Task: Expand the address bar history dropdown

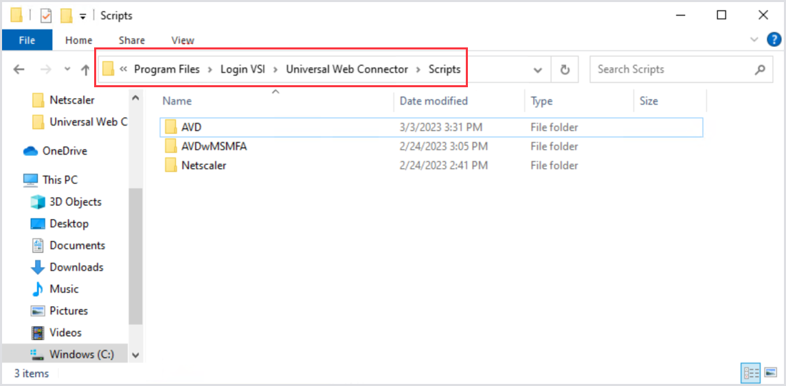Action: click(x=538, y=69)
